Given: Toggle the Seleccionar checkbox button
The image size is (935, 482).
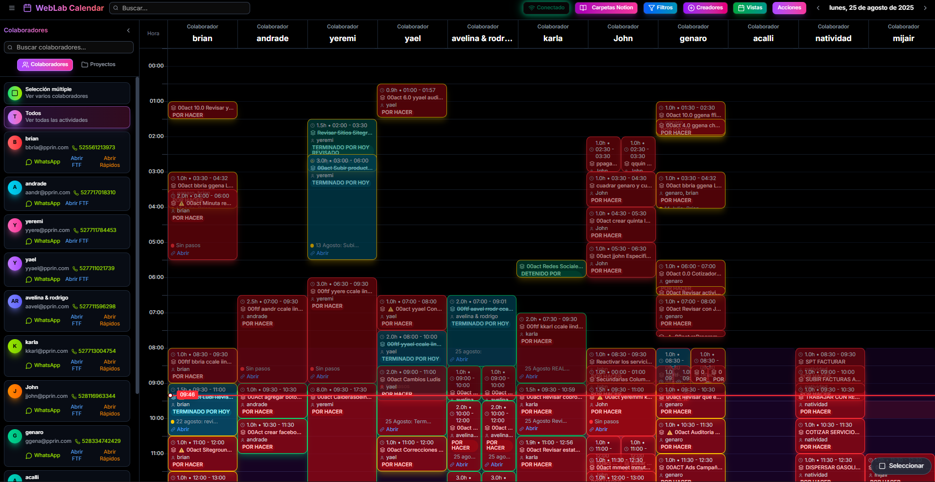Looking at the screenshot, I should pos(901,466).
